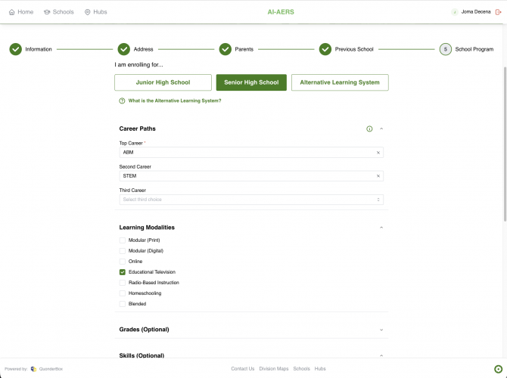Click the Hubs location pin icon
This screenshot has height=378, width=507.
coord(87,12)
